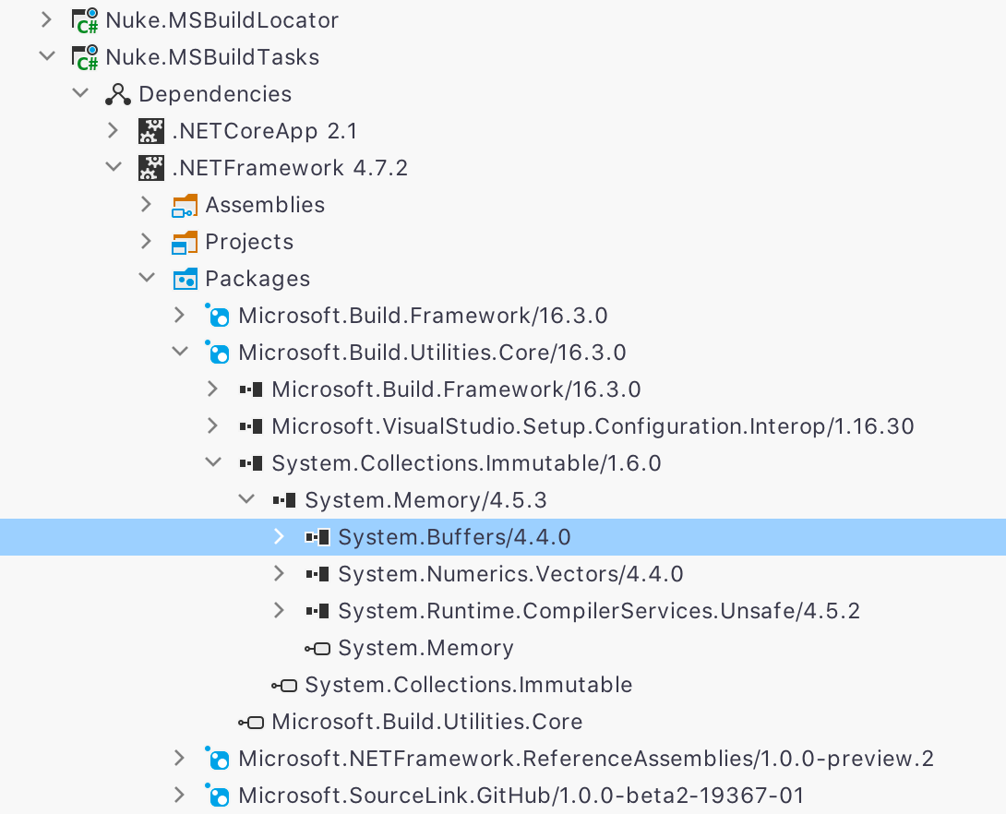Image resolution: width=1006 pixels, height=814 pixels.
Task: Click the .NETFramework 4.7.2 framework icon
Action: 151,167
